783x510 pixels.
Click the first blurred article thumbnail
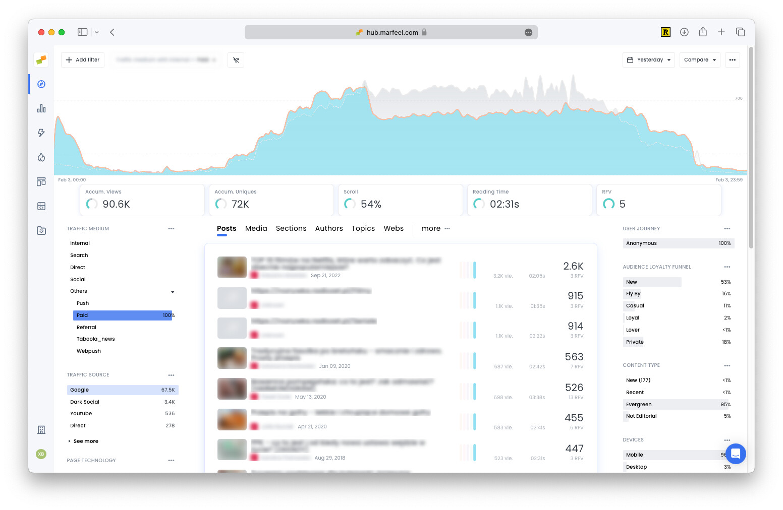coord(232,267)
